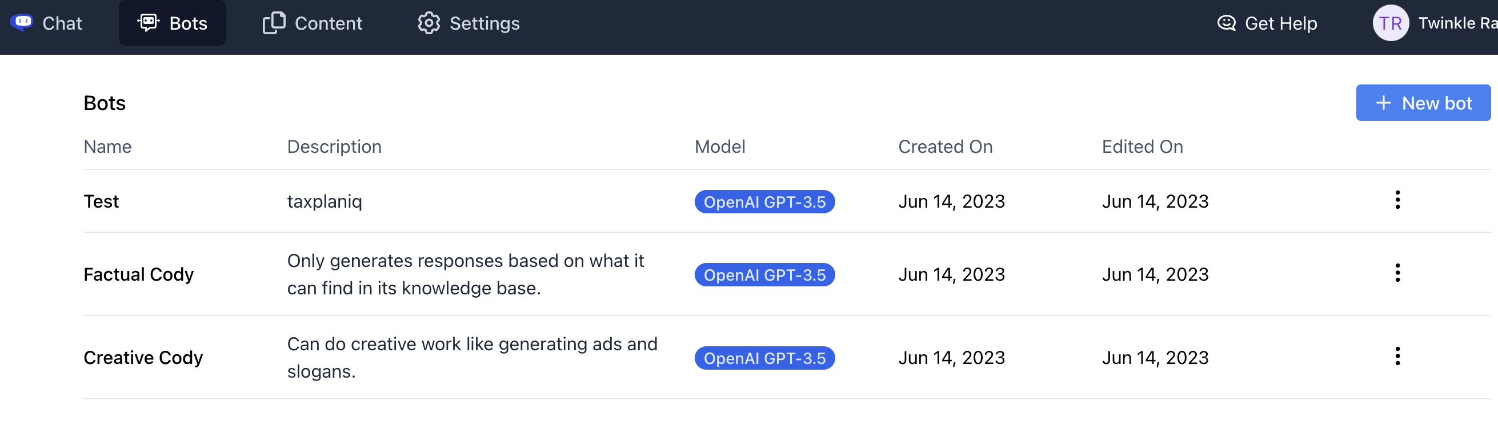Click the Created On date for Creative Cody
Screen dimensions: 1498x429
tap(951, 358)
